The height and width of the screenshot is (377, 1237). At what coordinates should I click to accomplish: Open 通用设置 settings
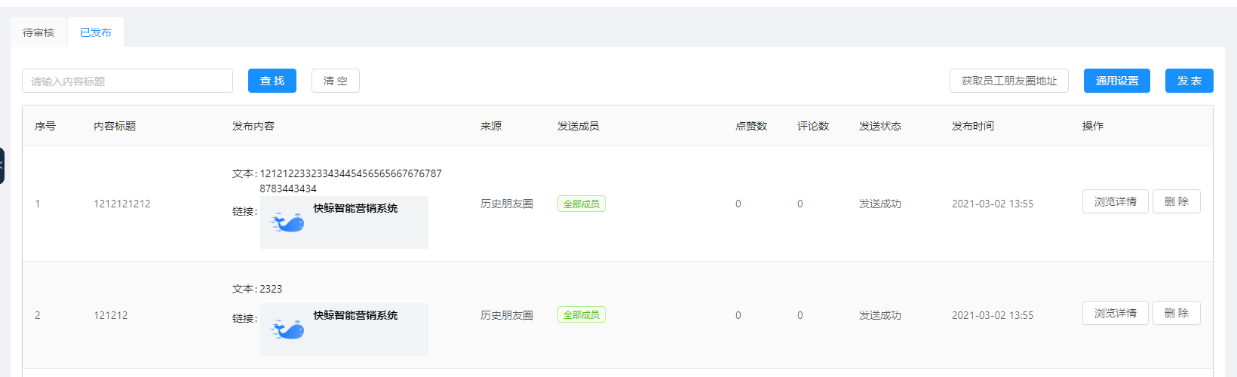pos(1117,81)
